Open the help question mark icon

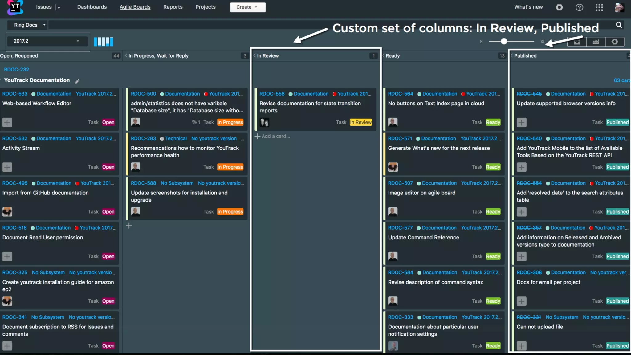pos(579,7)
